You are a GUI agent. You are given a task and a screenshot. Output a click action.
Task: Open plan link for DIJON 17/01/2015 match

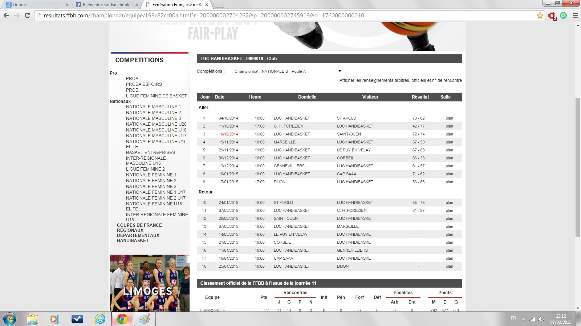[x=449, y=182]
